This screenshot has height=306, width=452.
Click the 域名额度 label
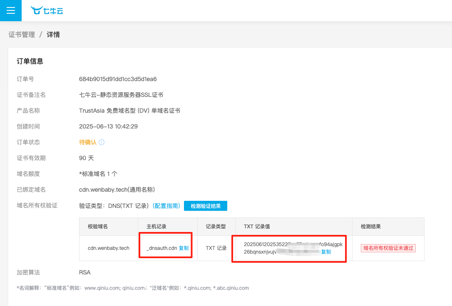click(x=28, y=174)
